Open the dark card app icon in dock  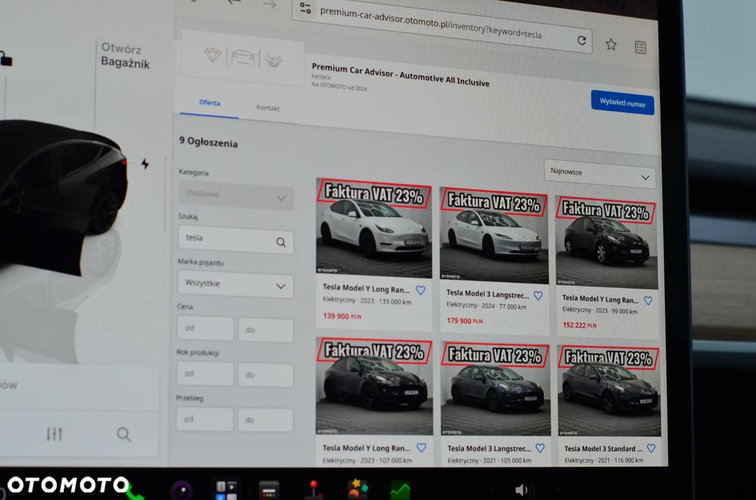tap(268, 490)
